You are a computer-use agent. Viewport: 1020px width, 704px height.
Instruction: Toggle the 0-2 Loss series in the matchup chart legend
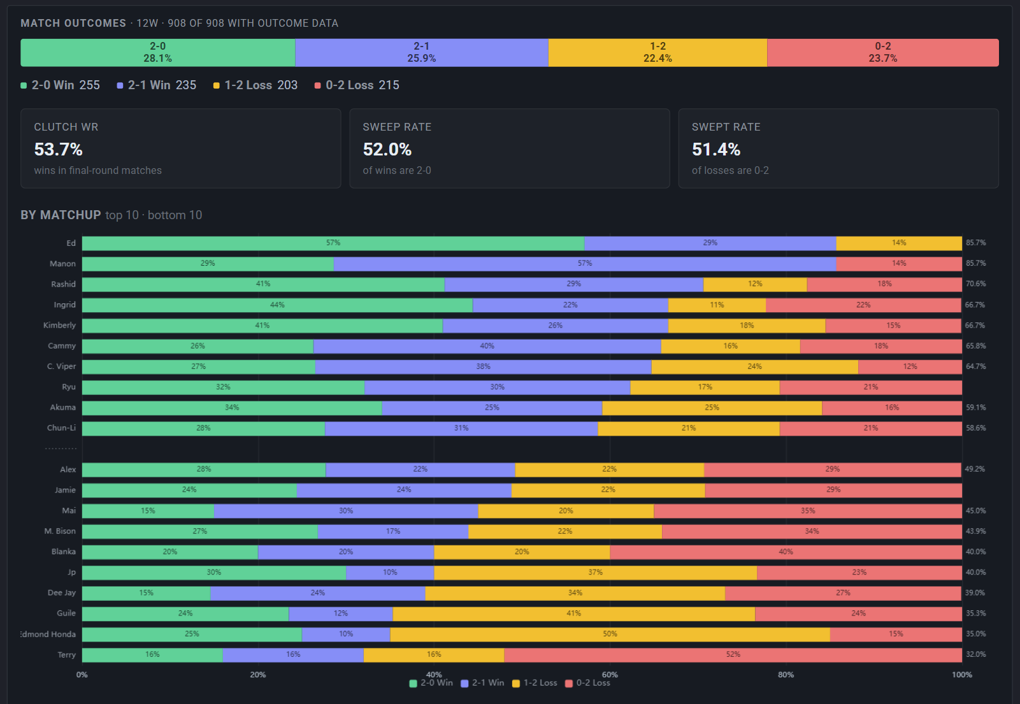point(587,683)
